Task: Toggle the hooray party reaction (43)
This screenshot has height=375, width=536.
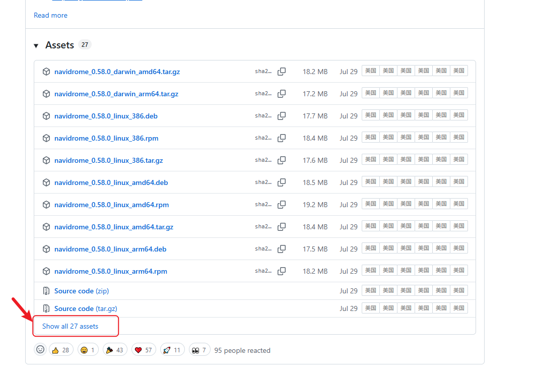Action: click(x=115, y=350)
